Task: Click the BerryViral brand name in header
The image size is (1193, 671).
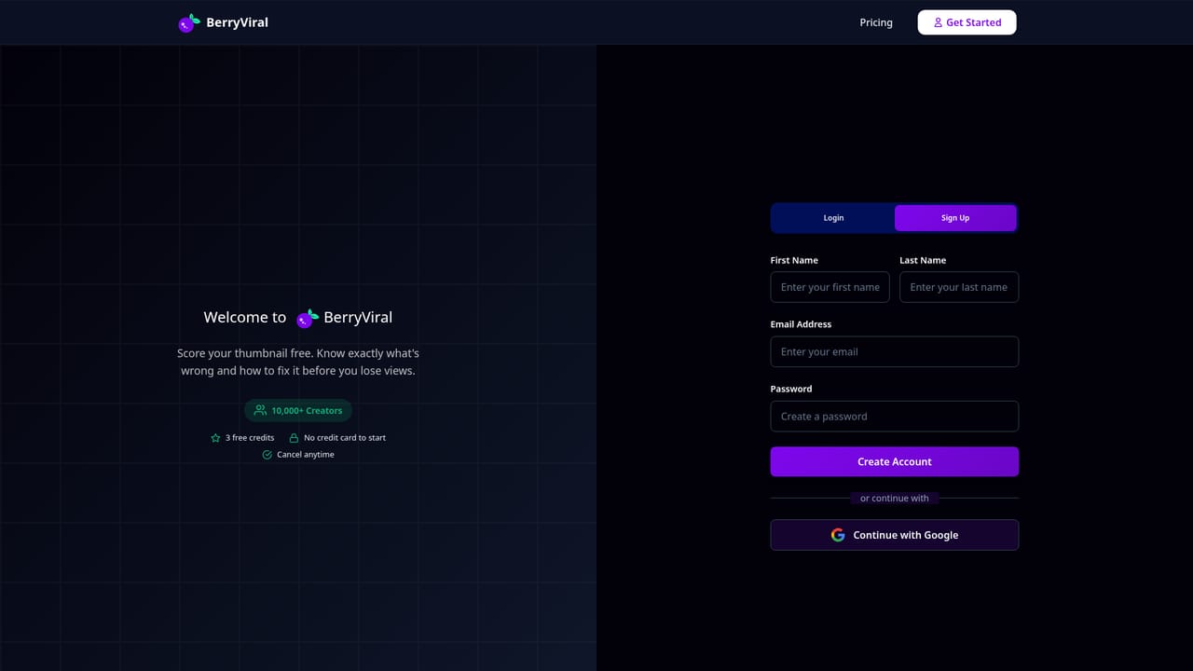Action: tap(237, 22)
